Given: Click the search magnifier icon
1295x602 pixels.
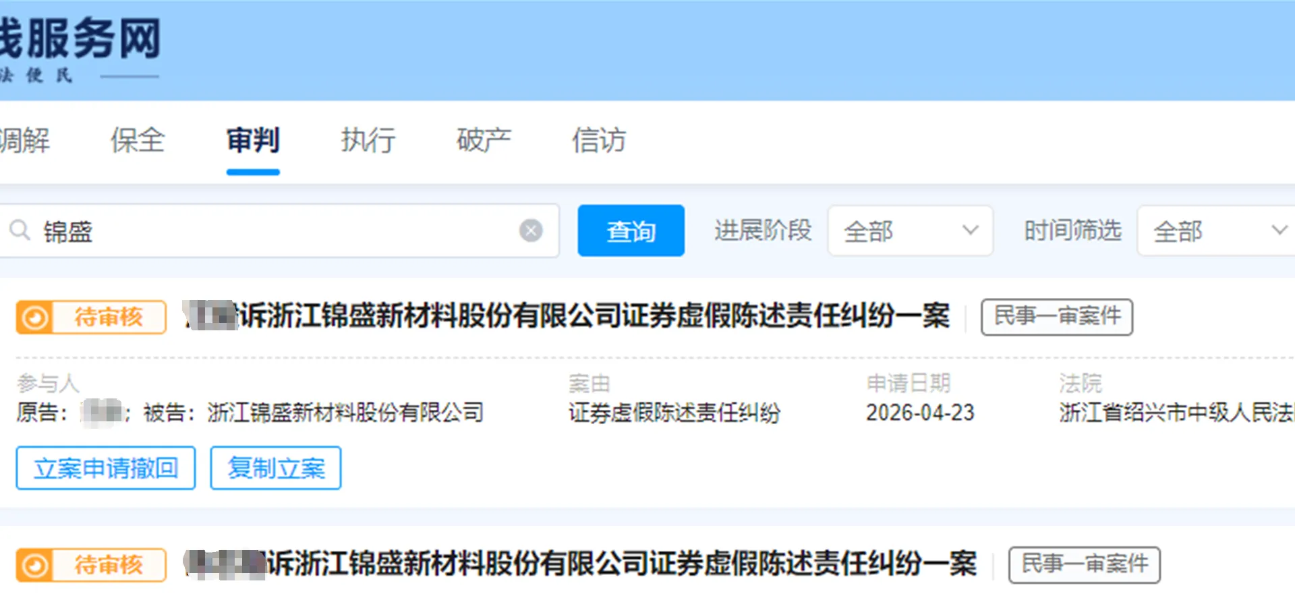Looking at the screenshot, I should 20,231.
